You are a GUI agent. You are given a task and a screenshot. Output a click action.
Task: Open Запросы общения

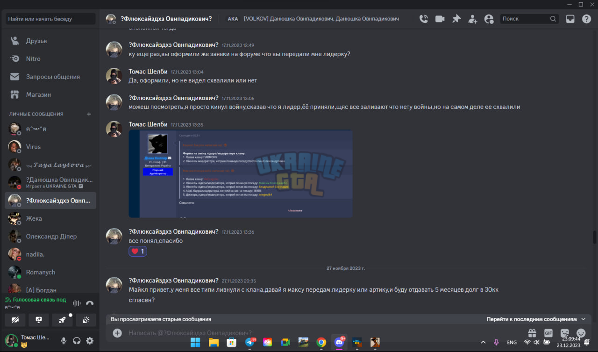point(50,77)
